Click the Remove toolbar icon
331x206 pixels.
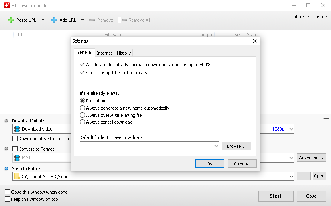(92, 20)
